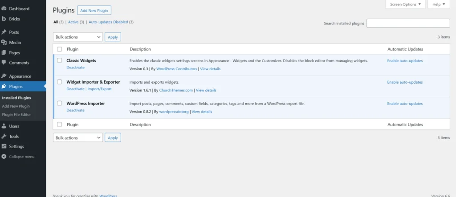This screenshot has height=197, width=456.
Task: Expand the Help tab
Action: pos(439,4)
